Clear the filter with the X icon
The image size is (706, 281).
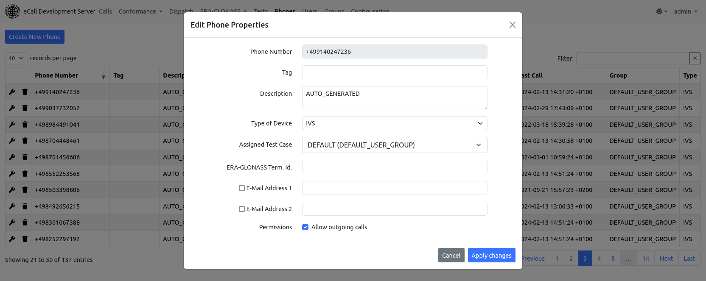pos(695,58)
